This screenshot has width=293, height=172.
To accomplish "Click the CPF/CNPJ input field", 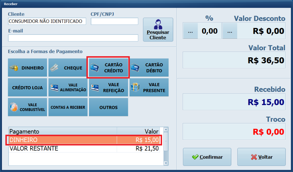I will pyautogui.click(x=114, y=21).
